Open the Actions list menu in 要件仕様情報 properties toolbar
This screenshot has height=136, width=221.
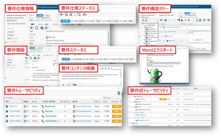tap(32, 28)
